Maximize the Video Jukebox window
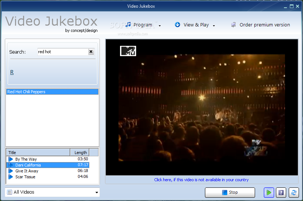The height and width of the screenshot is (201, 303). coord(291,6)
